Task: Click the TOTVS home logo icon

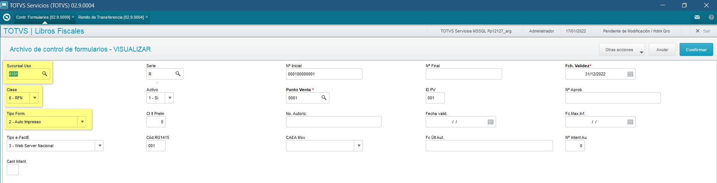Action: coord(6,17)
